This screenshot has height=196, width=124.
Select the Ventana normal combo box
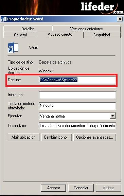[77, 116]
